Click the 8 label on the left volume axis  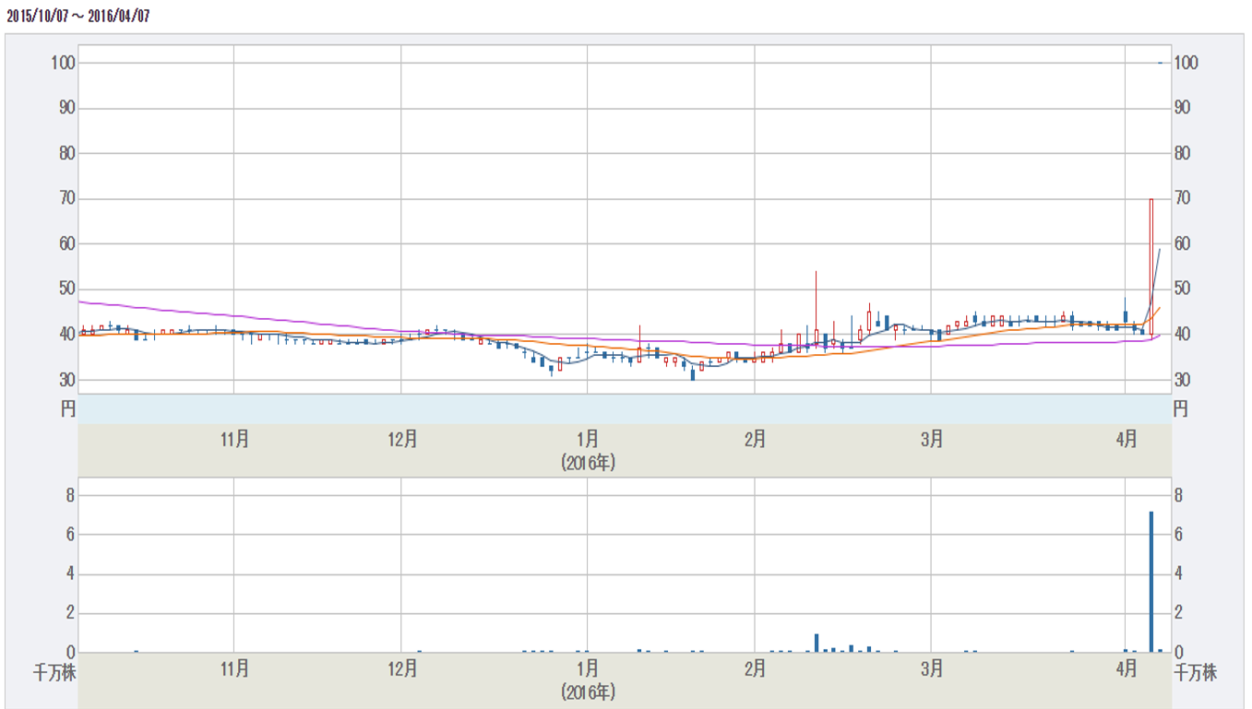pos(71,496)
